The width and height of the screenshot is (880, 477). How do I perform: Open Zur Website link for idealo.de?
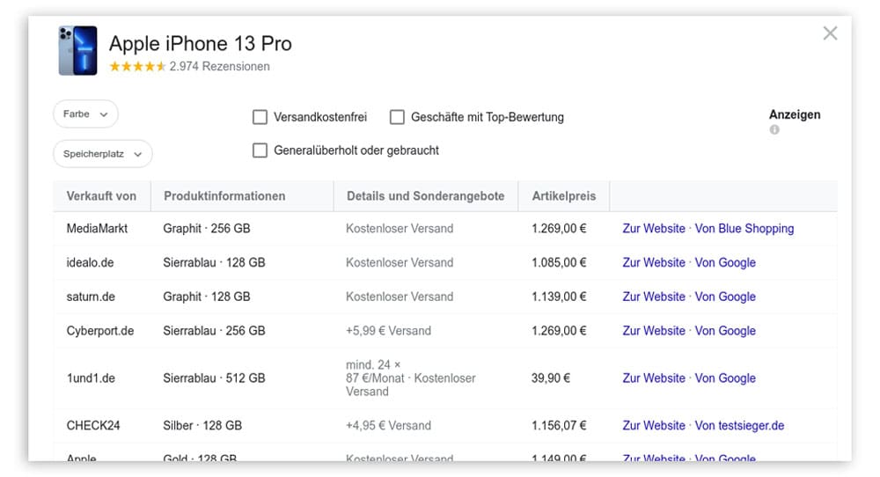pyautogui.click(x=654, y=262)
